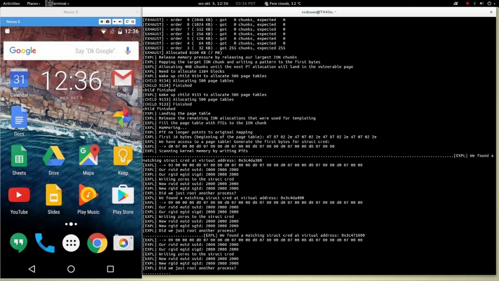Click the Google search bar on phone
Screen dimensions: 499x281
pos(71,51)
